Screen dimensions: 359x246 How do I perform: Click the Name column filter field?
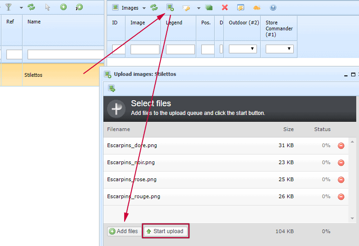65,55
